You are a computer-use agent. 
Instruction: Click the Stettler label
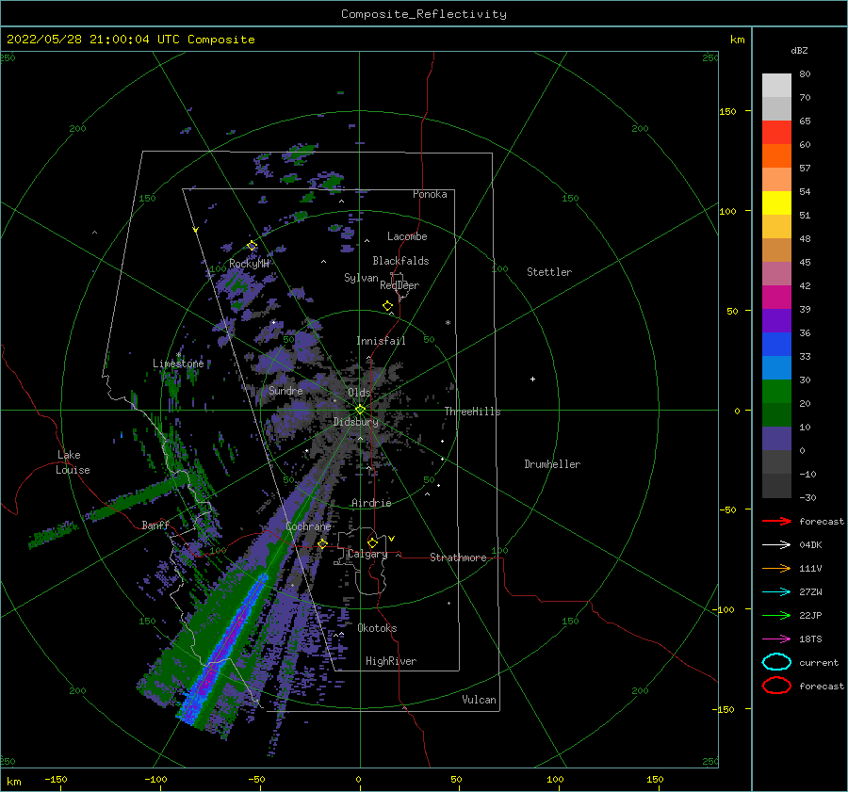coord(549,272)
